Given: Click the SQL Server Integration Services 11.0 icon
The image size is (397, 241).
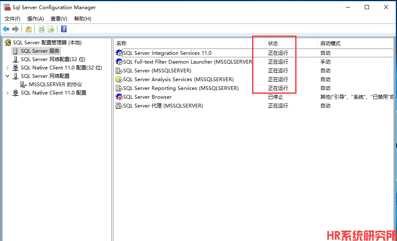Looking at the screenshot, I should [119, 53].
